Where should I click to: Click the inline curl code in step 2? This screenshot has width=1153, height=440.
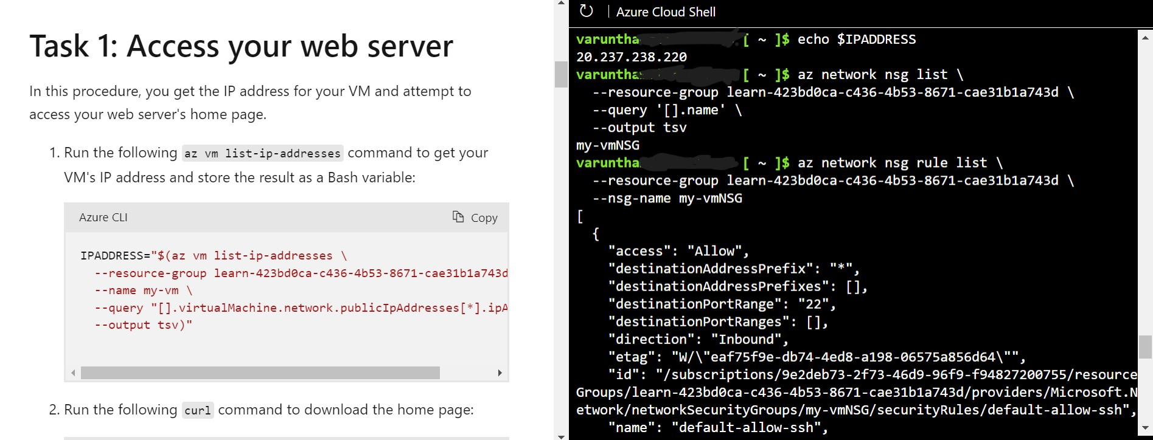point(198,410)
